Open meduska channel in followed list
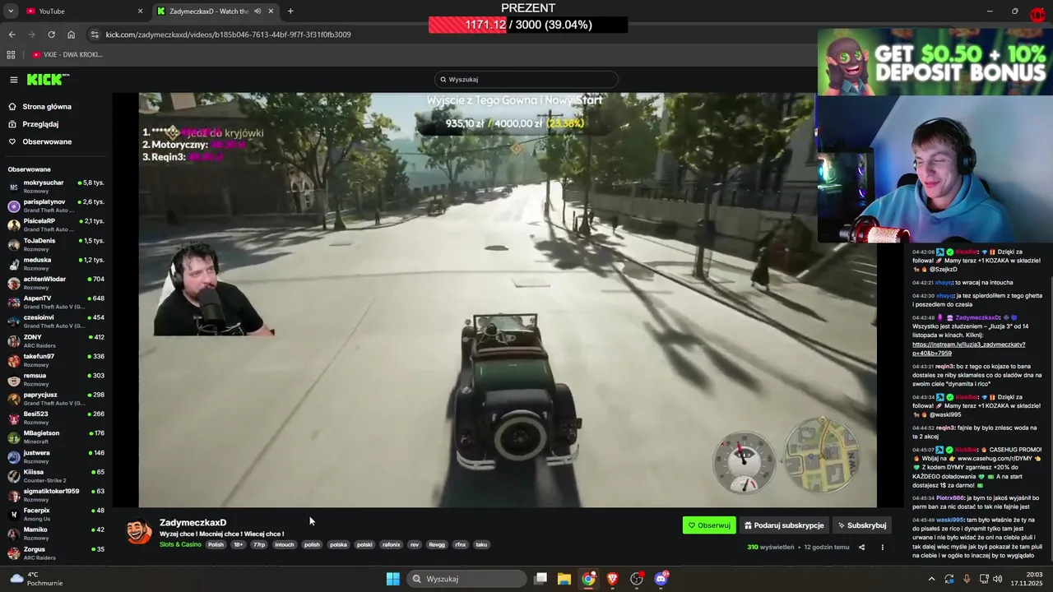 pos(56,264)
